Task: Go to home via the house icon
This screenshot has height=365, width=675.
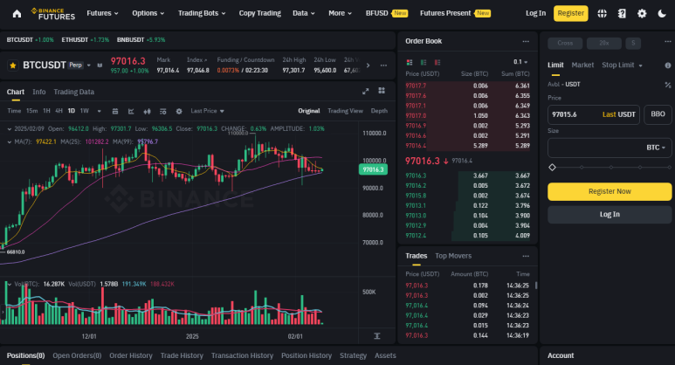Action: tap(17, 14)
